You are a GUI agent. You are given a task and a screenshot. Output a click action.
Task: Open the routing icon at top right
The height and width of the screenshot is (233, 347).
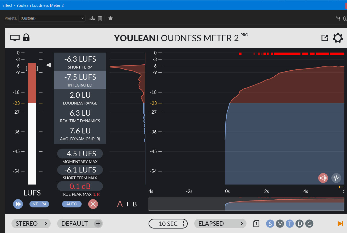[x=338, y=18]
